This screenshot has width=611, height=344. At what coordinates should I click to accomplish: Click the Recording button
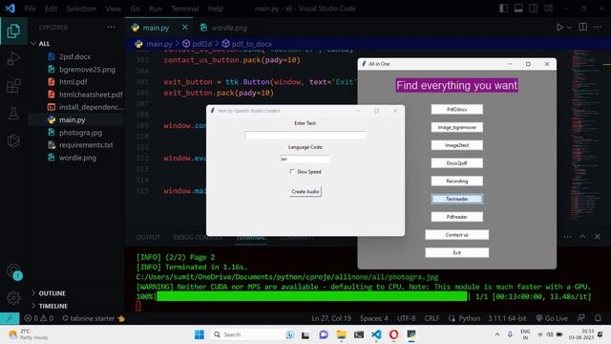[x=456, y=181]
